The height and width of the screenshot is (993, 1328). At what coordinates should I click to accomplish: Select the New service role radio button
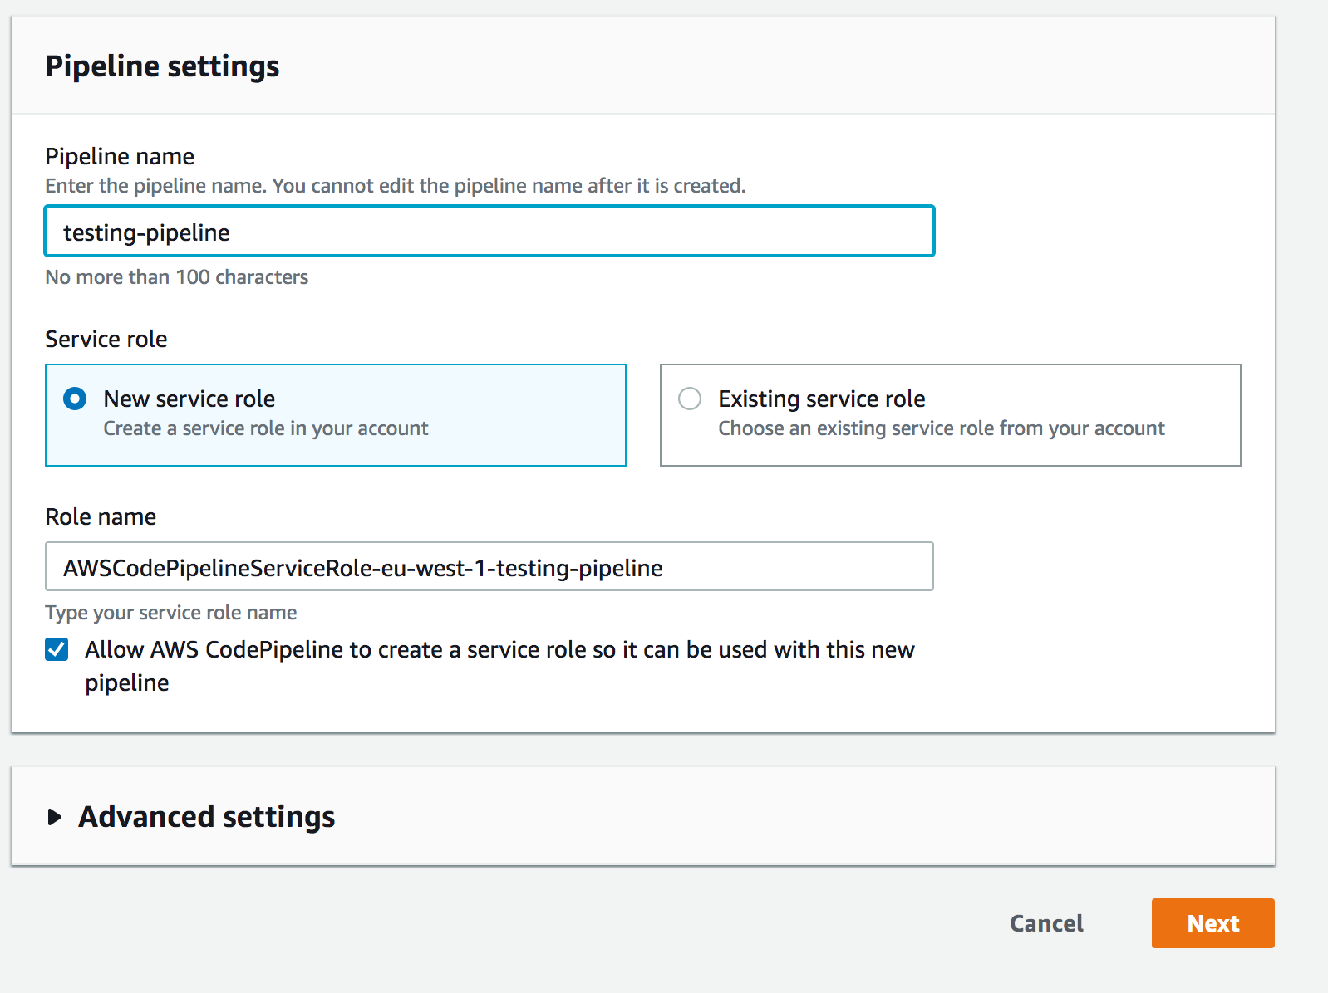pos(75,399)
